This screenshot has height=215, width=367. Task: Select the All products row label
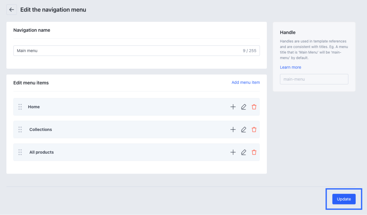pos(41,152)
